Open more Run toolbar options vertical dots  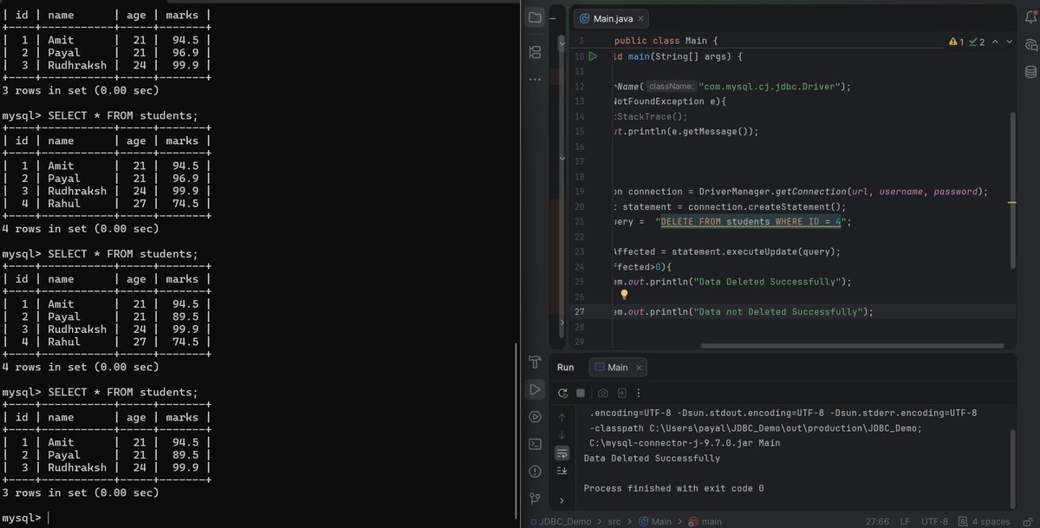point(640,393)
